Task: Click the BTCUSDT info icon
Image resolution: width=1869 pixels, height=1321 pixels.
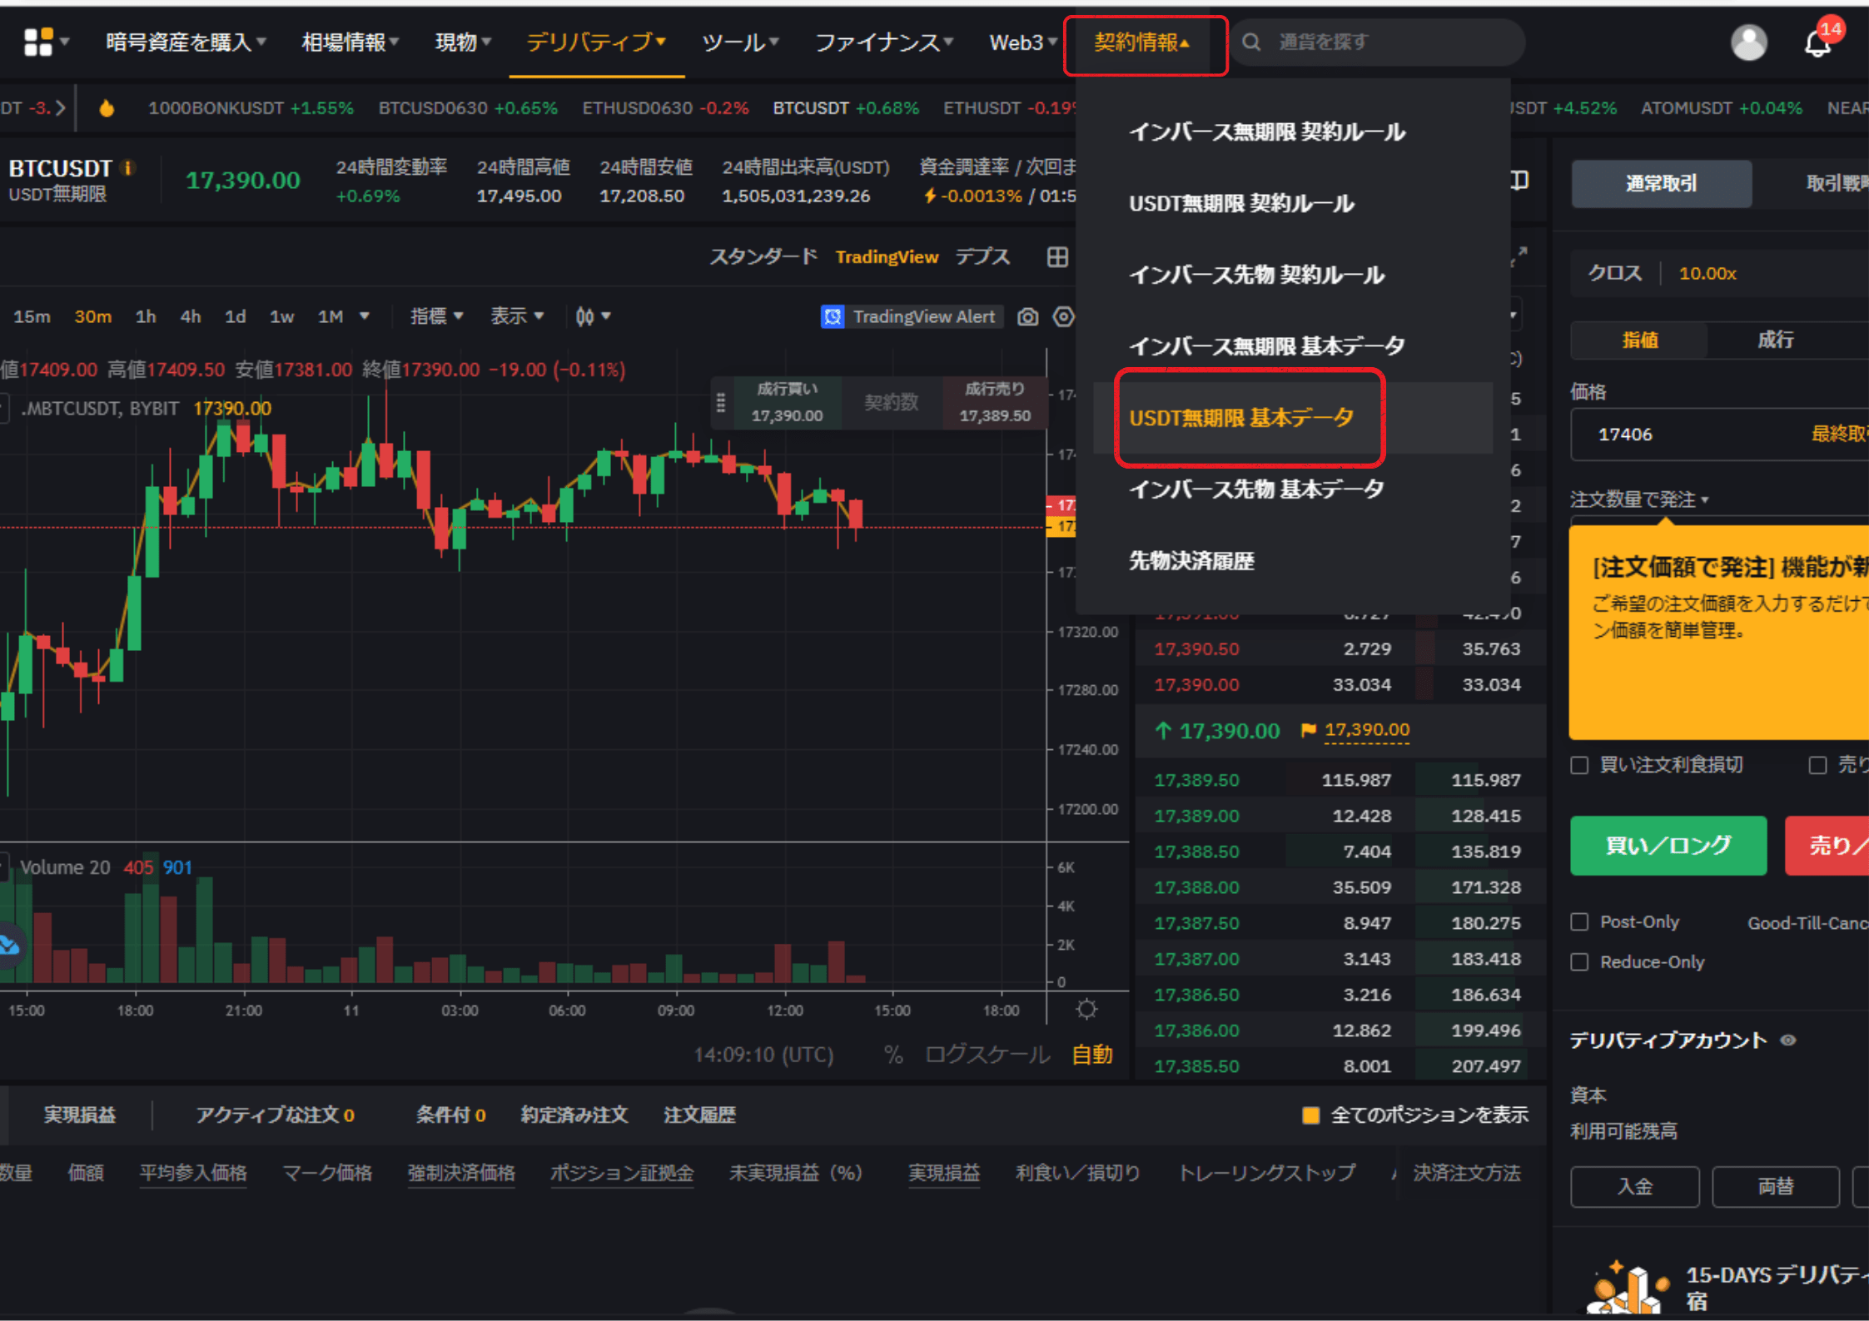Action: (128, 167)
